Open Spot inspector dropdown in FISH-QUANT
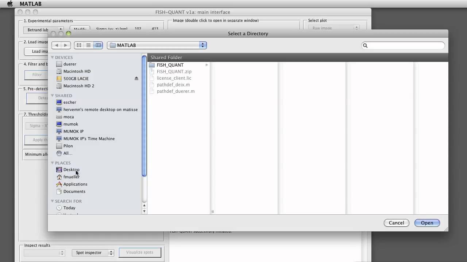Viewport: 467px width, 262px height. point(93,253)
